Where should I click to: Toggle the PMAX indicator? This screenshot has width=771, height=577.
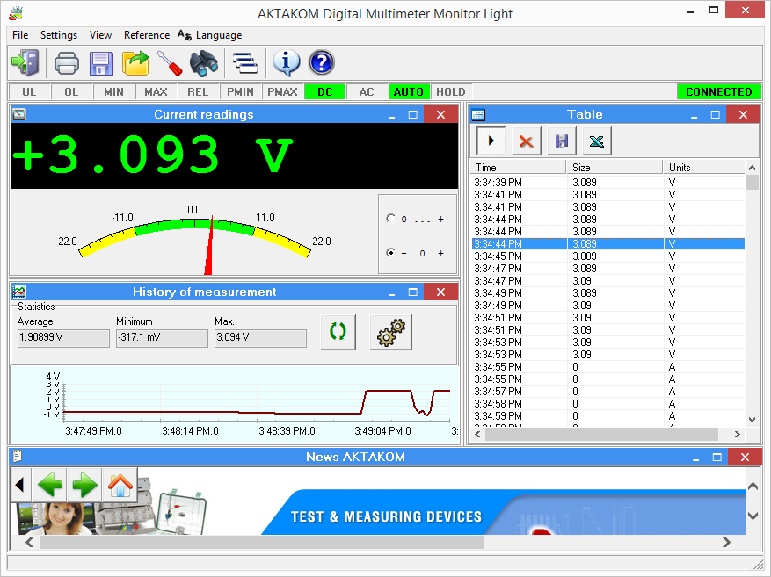pyautogui.click(x=282, y=92)
